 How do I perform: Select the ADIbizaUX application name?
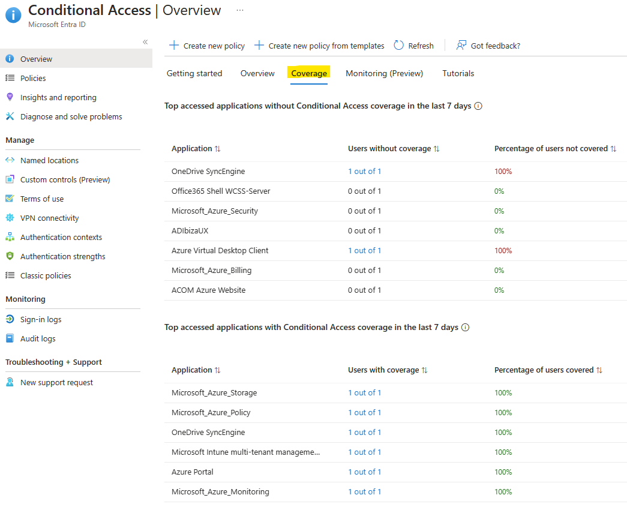point(190,231)
